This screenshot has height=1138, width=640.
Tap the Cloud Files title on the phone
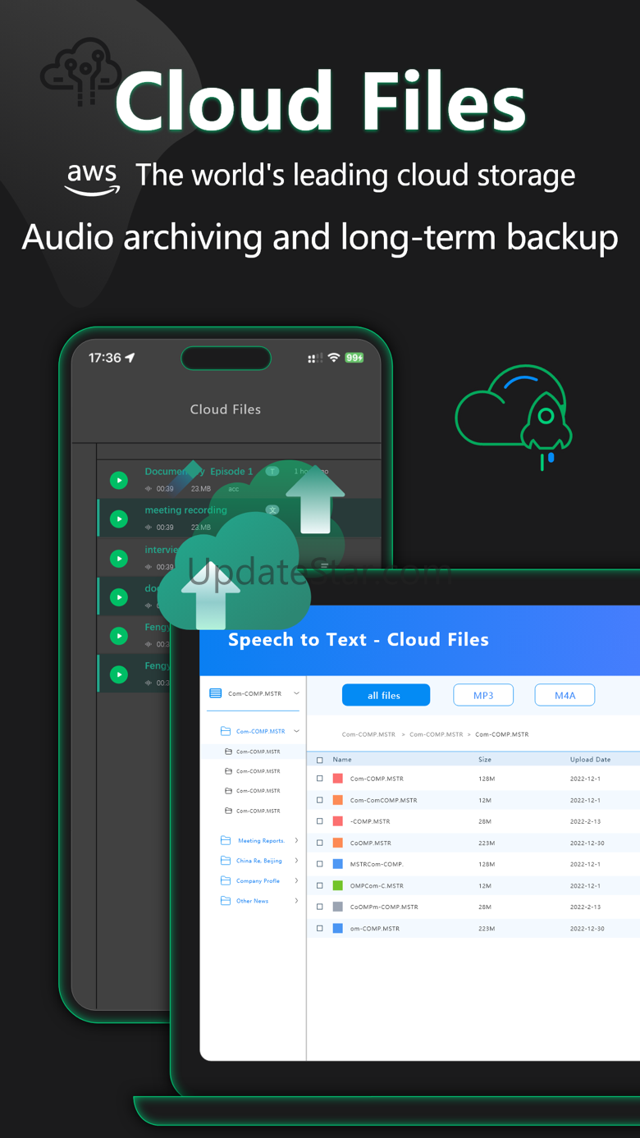(226, 409)
